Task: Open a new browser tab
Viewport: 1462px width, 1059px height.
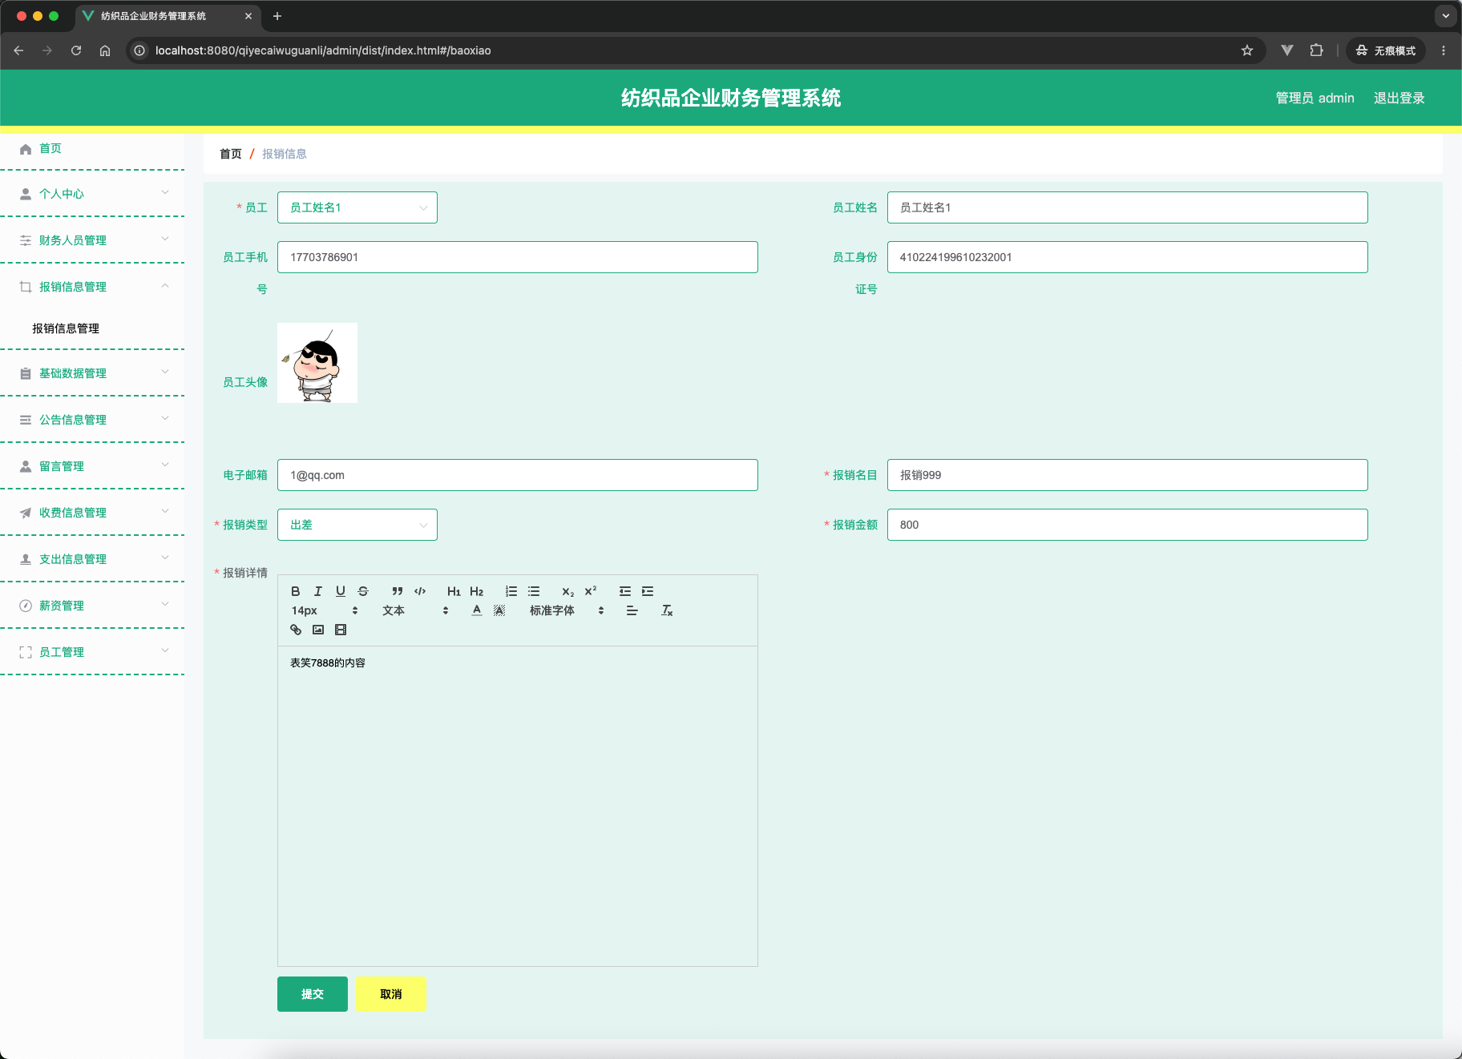Action: tap(277, 16)
